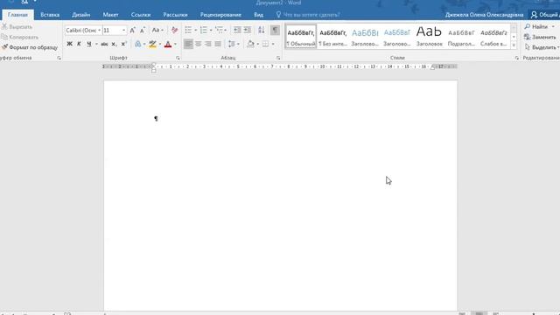Open text effects and typography

point(138,44)
